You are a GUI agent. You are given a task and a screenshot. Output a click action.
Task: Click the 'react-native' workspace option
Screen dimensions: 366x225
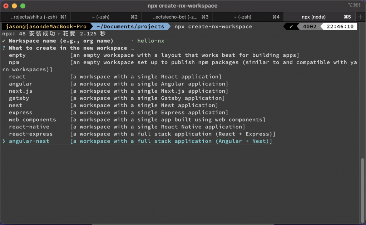(29, 127)
